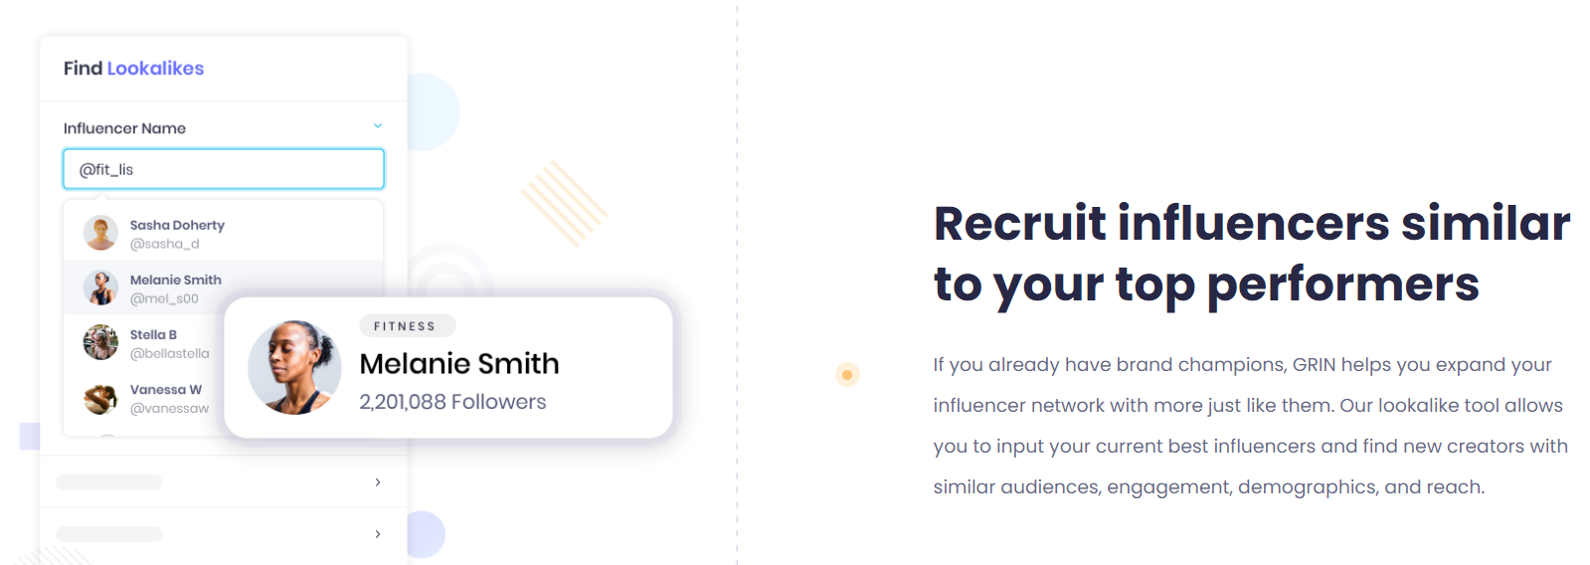Choose Vanessa W @vanessaw from results

coord(145,398)
